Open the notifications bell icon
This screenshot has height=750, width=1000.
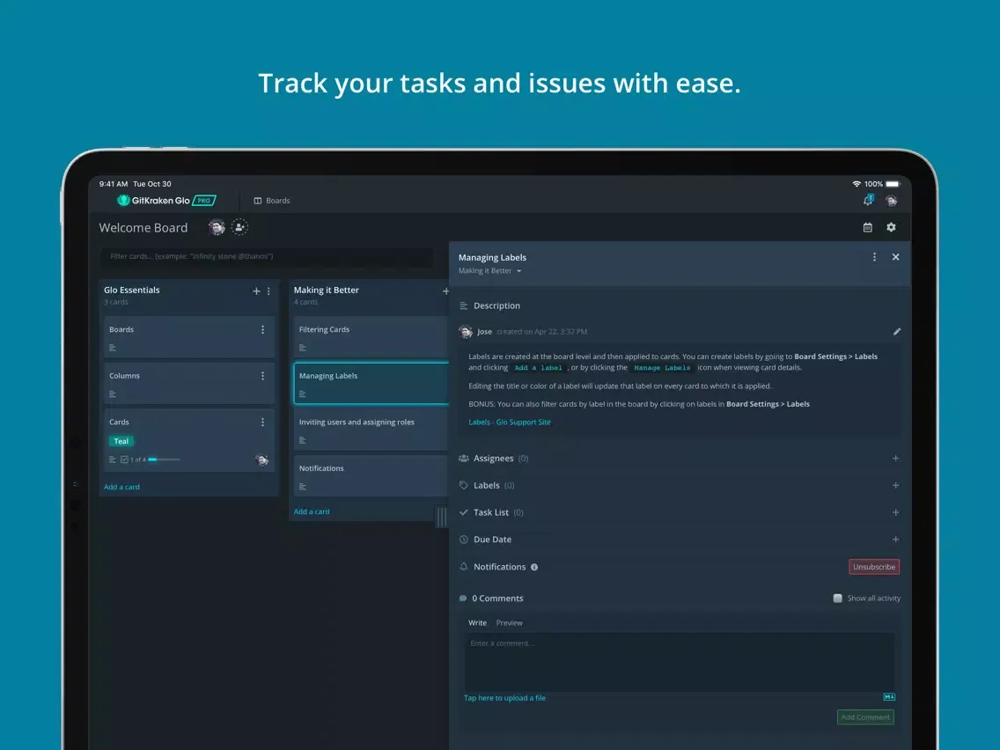pos(867,201)
